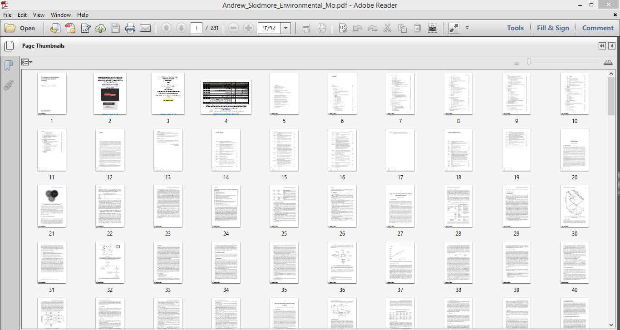The height and width of the screenshot is (330, 620).
Task: Click the save floppy disk icon
Action: [x=115, y=28]
